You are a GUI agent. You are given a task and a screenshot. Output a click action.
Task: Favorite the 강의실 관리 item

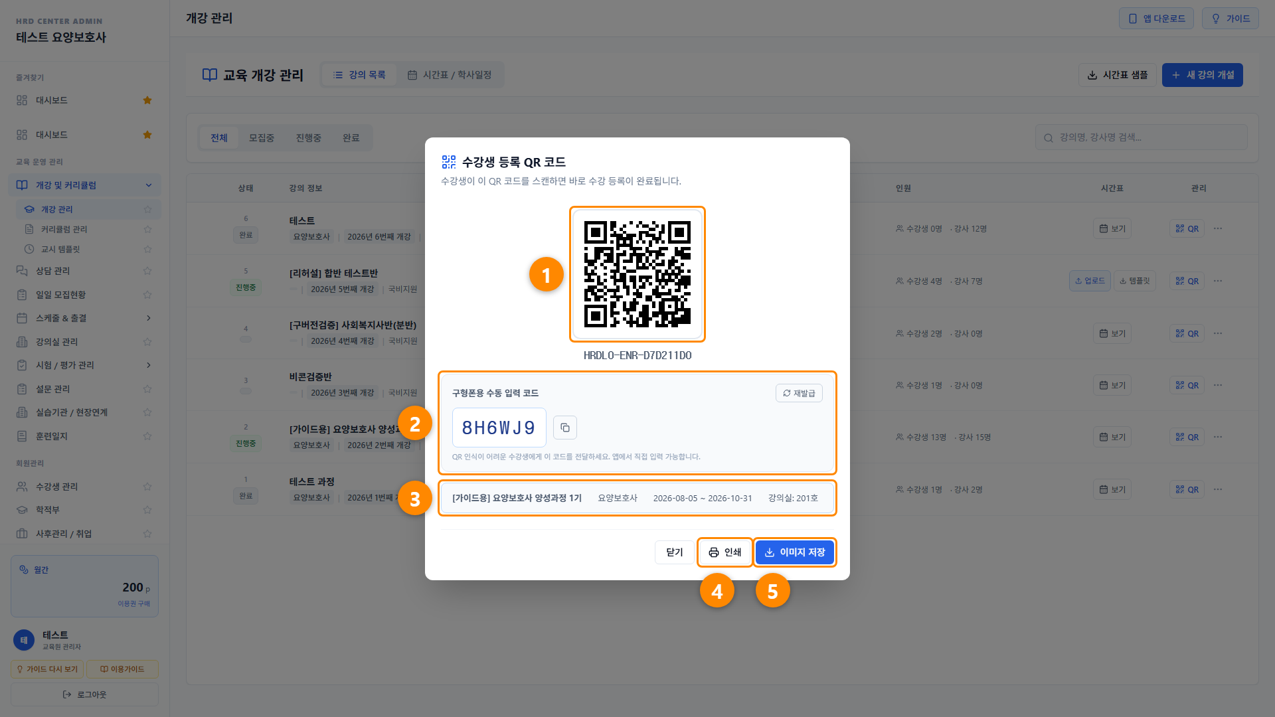point(147,342)
